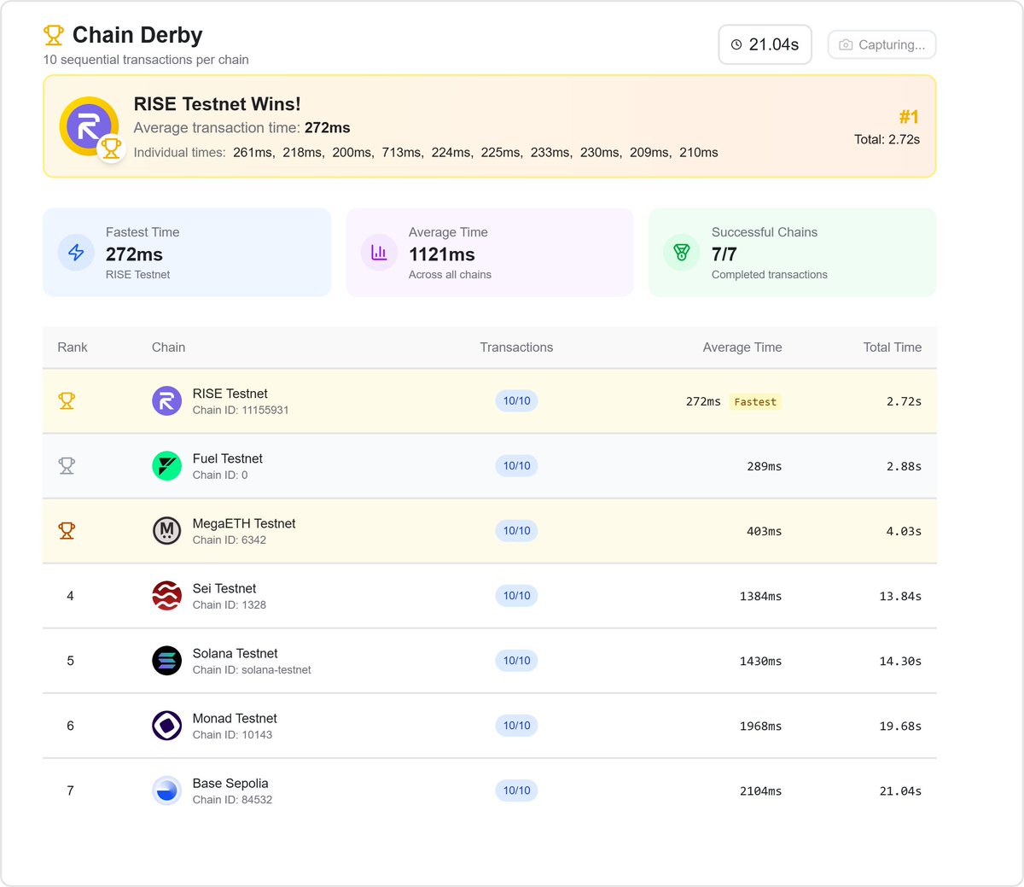Click the Fuel Testnet logo
Viewport: 1024px width, 887px height.
click(x=166, y=465)
